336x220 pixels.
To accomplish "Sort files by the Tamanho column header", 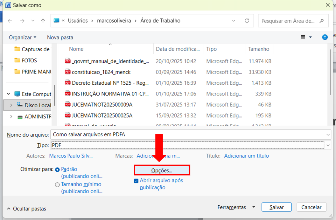I will (259, 49).
